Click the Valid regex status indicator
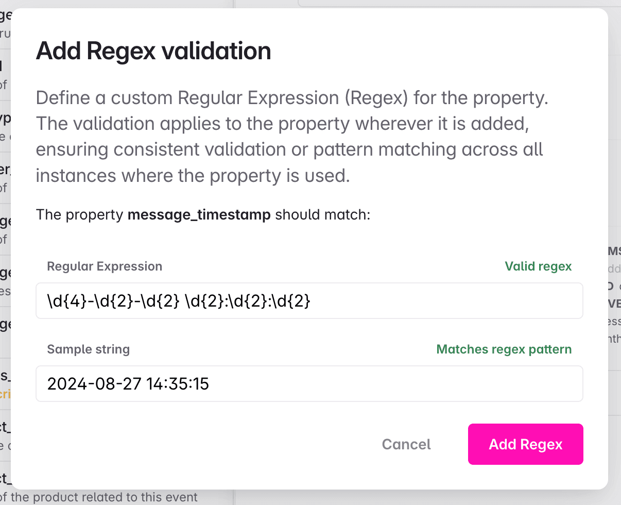Image resolution: width=621 pixels, height=505 pixels. [x=538, y=266]
